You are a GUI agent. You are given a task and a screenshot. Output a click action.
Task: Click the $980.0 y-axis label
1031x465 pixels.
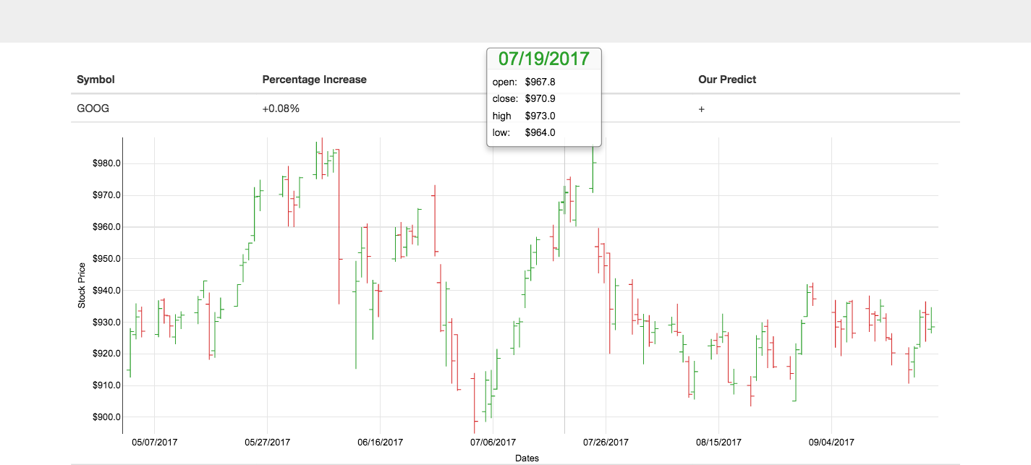[106, 163]
